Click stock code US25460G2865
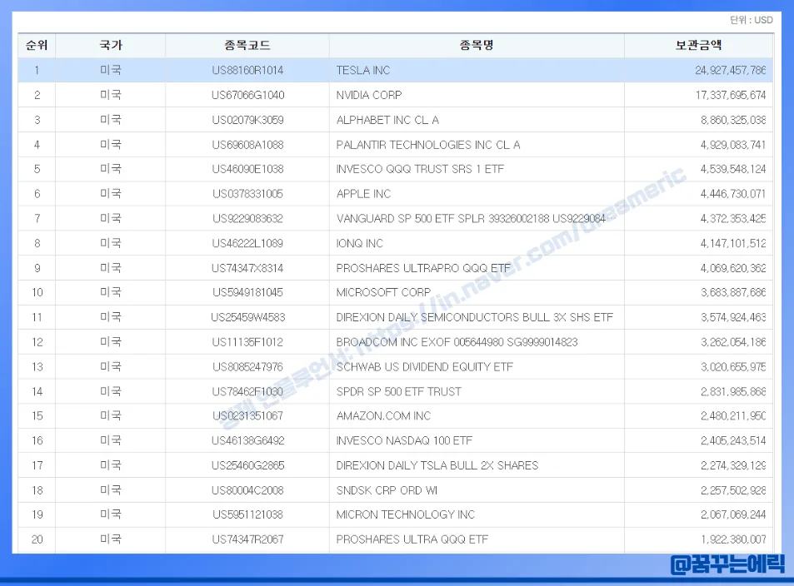794x586 pixels. pos(247,465)
